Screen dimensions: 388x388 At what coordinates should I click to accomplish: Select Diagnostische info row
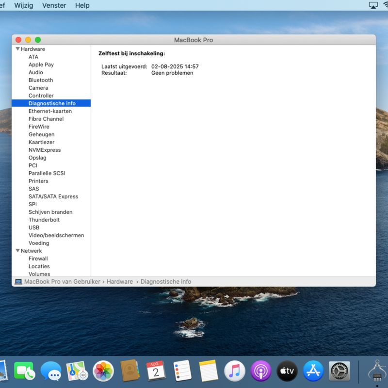point(51,103)
